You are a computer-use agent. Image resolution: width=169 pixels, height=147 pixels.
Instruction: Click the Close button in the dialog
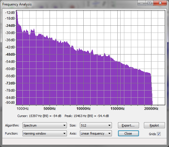coord(128,133)
